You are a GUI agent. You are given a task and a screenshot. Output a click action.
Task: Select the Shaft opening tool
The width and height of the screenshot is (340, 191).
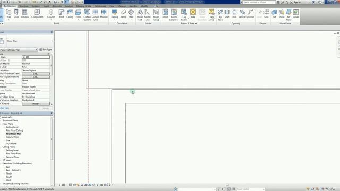click(227, 14)
